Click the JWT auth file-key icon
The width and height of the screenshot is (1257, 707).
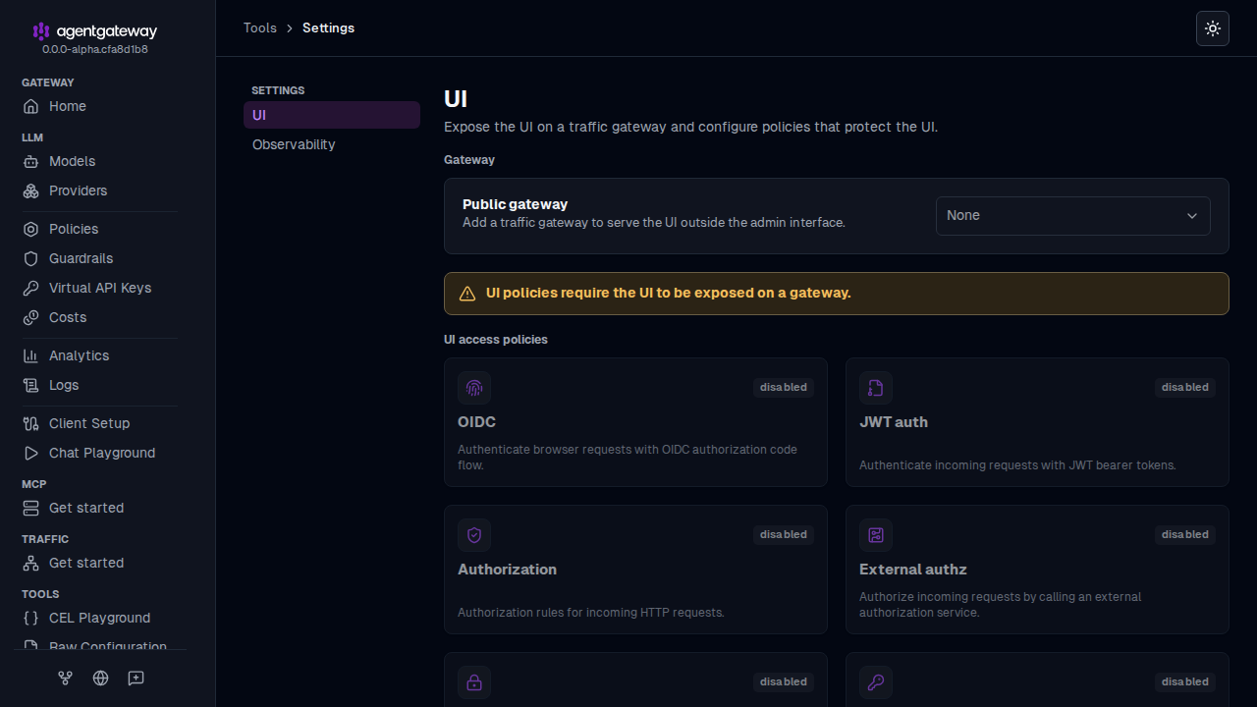pos(876,388)
